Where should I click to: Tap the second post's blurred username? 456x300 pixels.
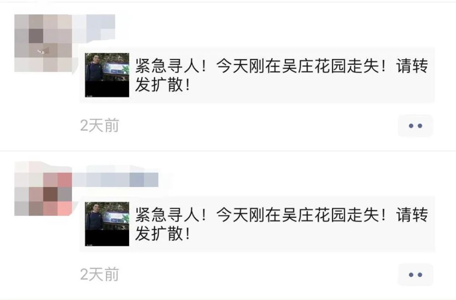115,180
